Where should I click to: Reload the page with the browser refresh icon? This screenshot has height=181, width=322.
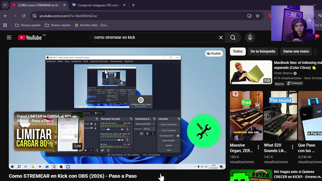(x=24, y=16)
